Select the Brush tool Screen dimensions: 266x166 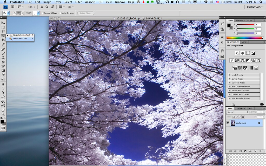click(3, 53)
